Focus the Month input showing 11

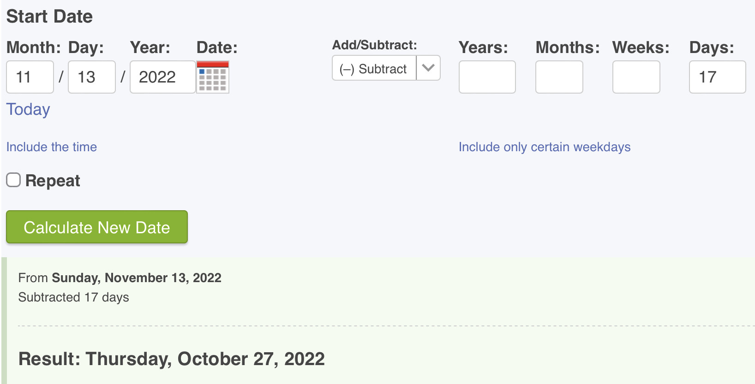click(30, 77)
